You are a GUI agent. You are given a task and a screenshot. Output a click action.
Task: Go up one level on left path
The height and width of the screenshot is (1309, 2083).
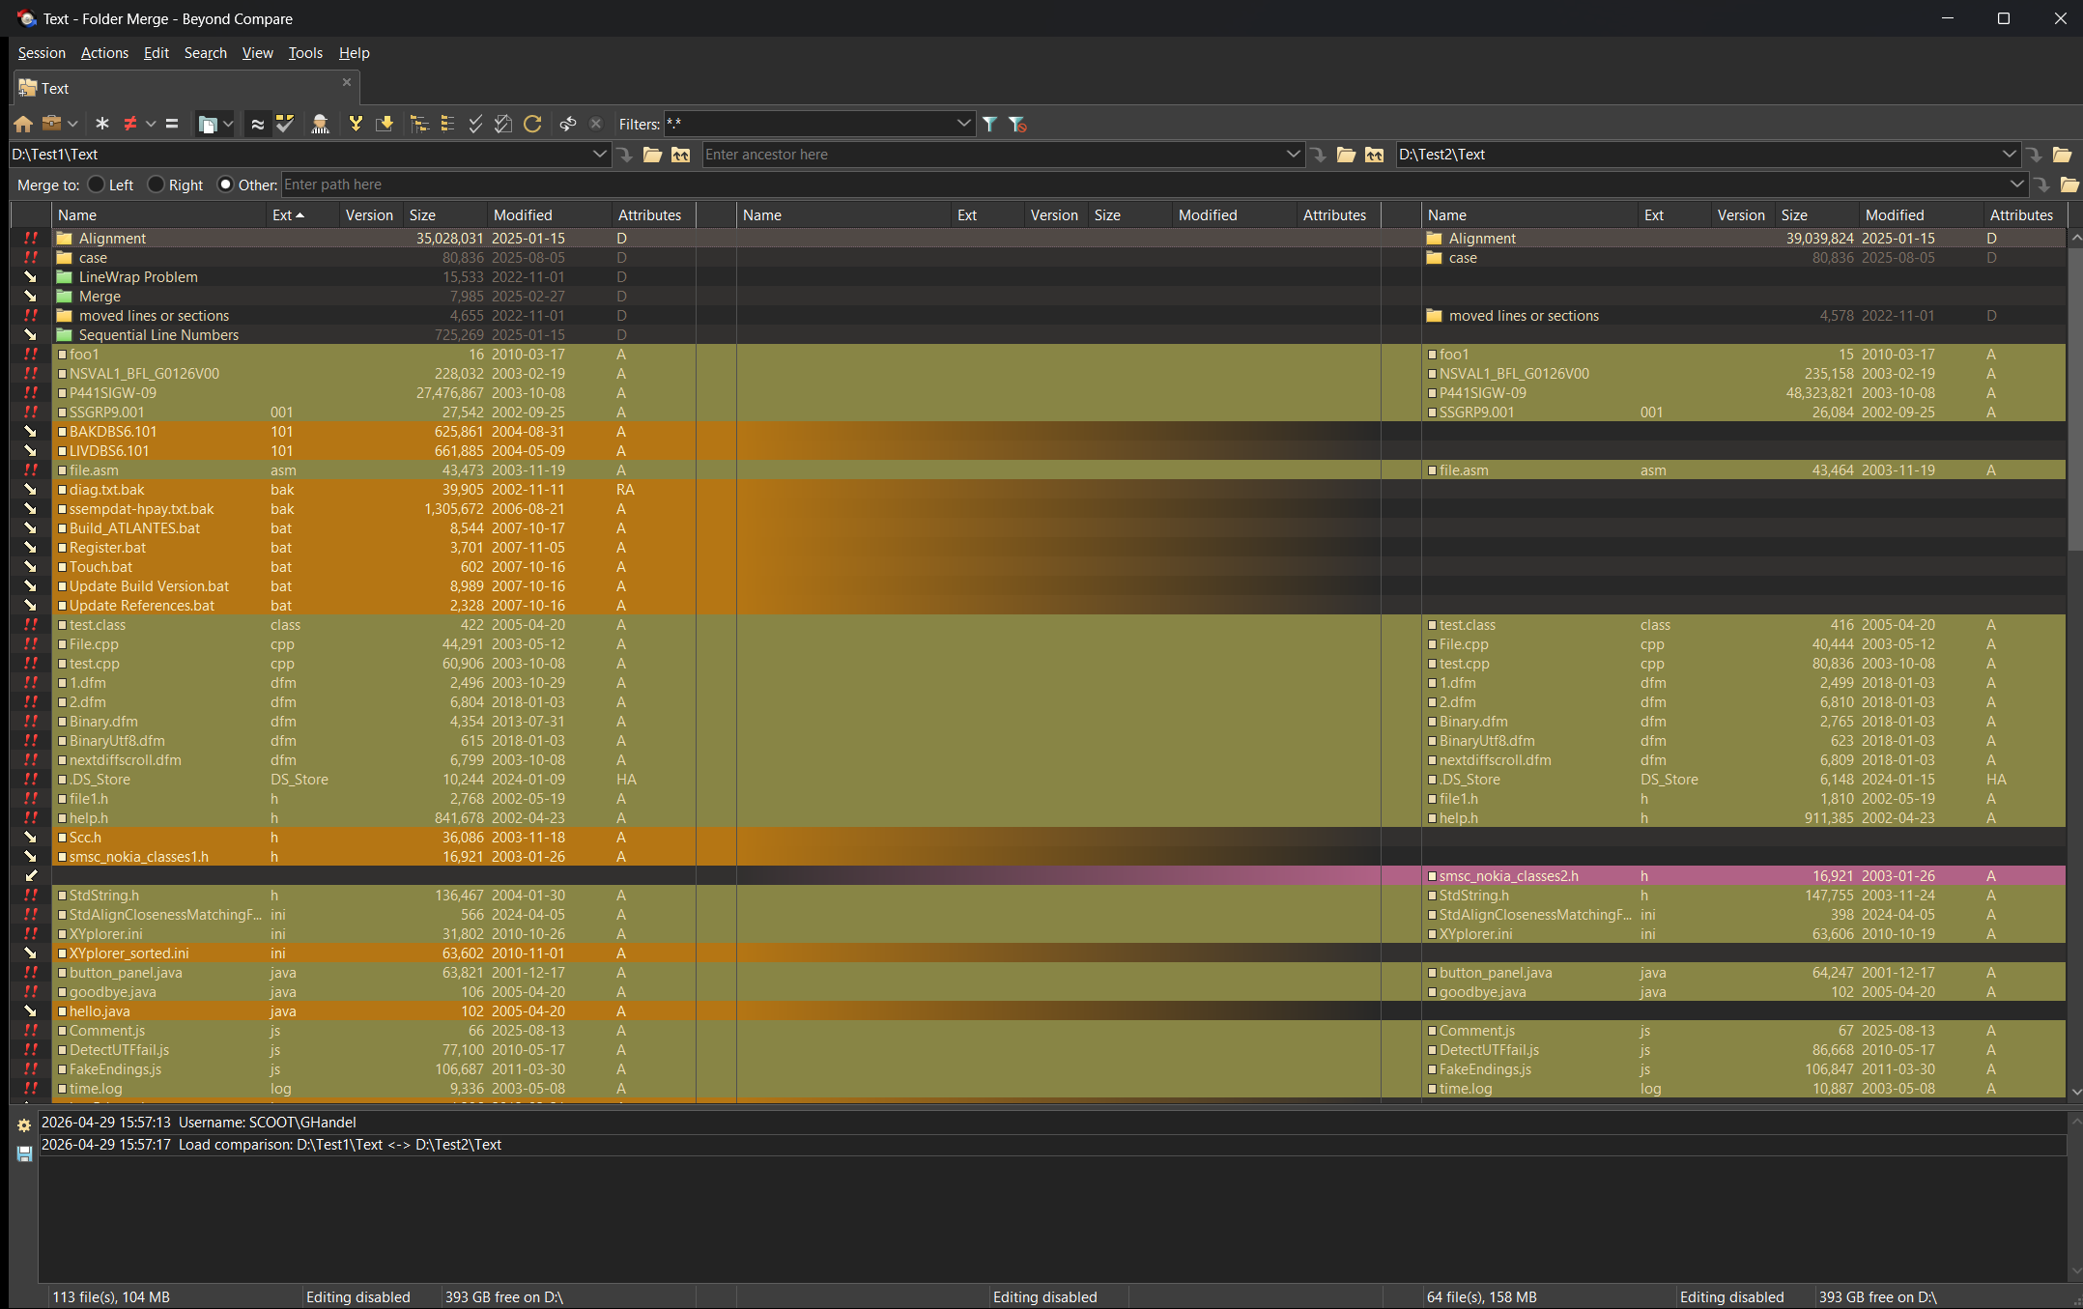[681, 155]
